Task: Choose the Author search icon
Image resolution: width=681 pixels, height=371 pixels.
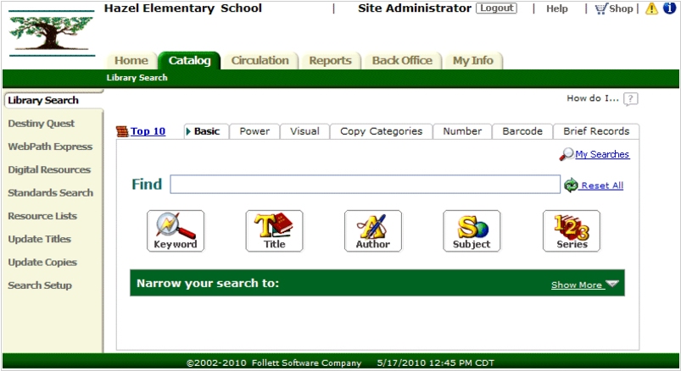Action: 372,230
